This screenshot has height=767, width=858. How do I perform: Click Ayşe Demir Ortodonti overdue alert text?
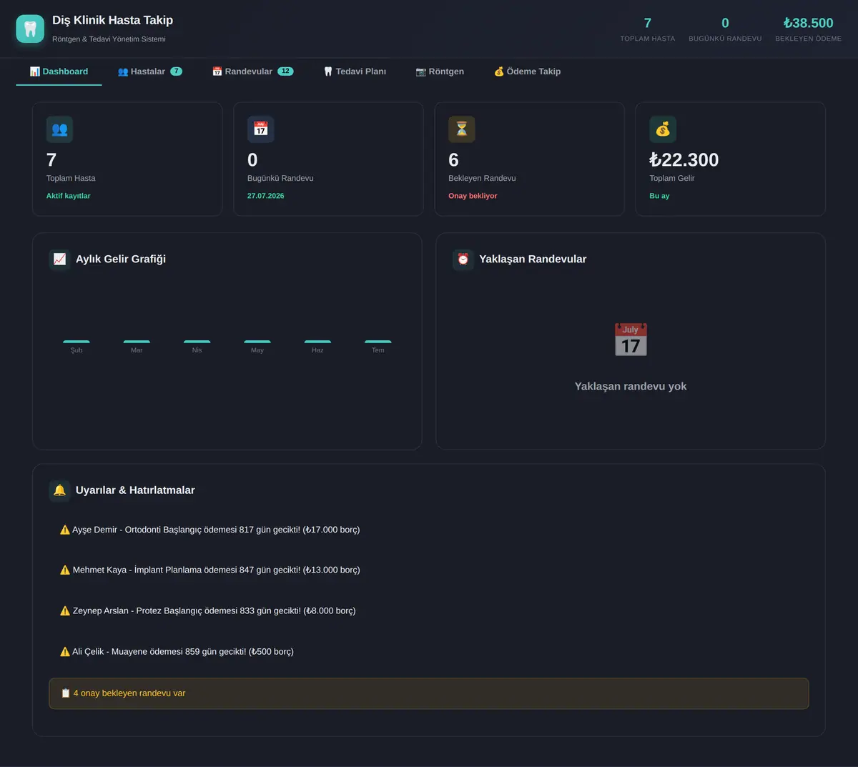coord(216,530)
